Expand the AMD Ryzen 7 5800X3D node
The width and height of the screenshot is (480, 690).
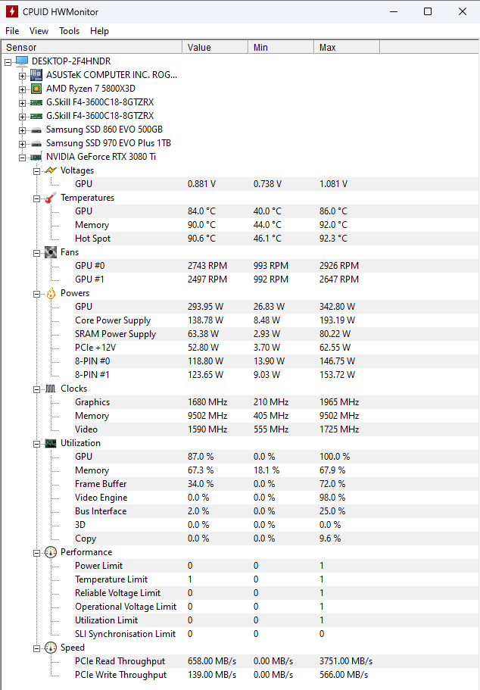pyautogui.click(x=22, y=89)
